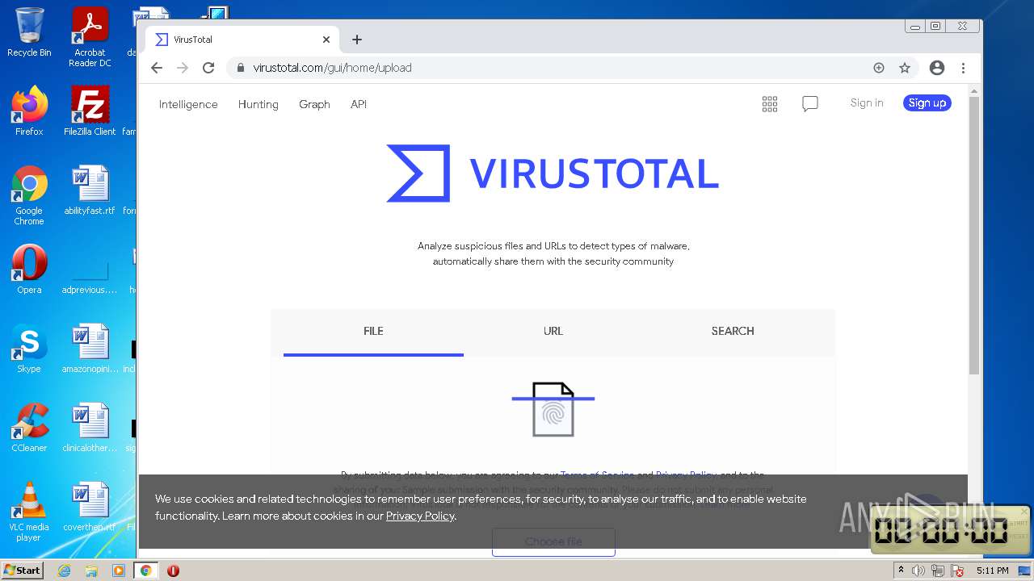Viewport: 1034px width, 581px height.
Task: Click the VirusTotal logo
Action: coord(553,173)
